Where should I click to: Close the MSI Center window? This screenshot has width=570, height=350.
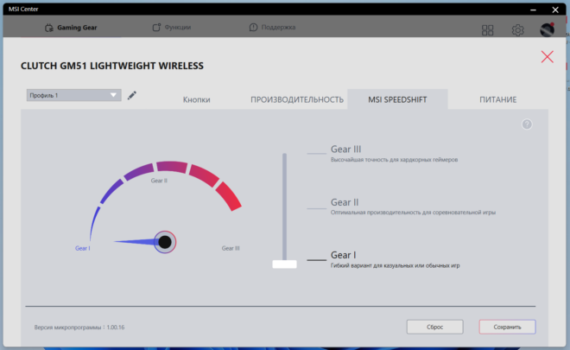pos(555,10)
